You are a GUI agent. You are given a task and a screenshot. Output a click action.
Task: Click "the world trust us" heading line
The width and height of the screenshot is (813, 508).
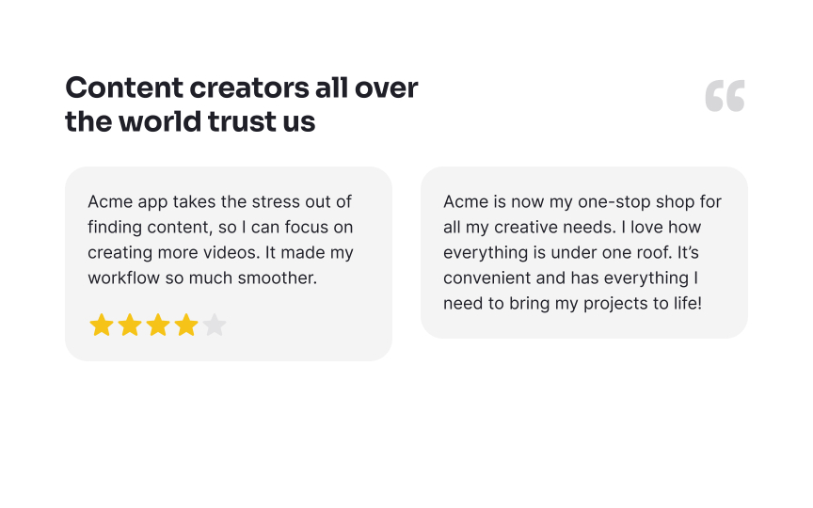click(x=190, y=121)
